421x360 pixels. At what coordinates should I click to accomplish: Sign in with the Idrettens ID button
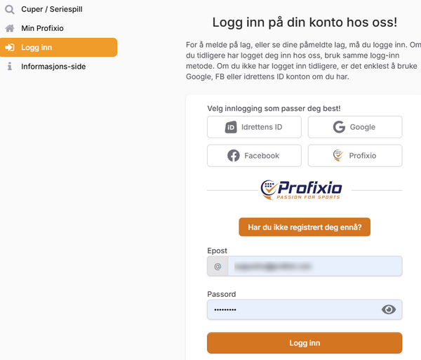click(254, 127)
